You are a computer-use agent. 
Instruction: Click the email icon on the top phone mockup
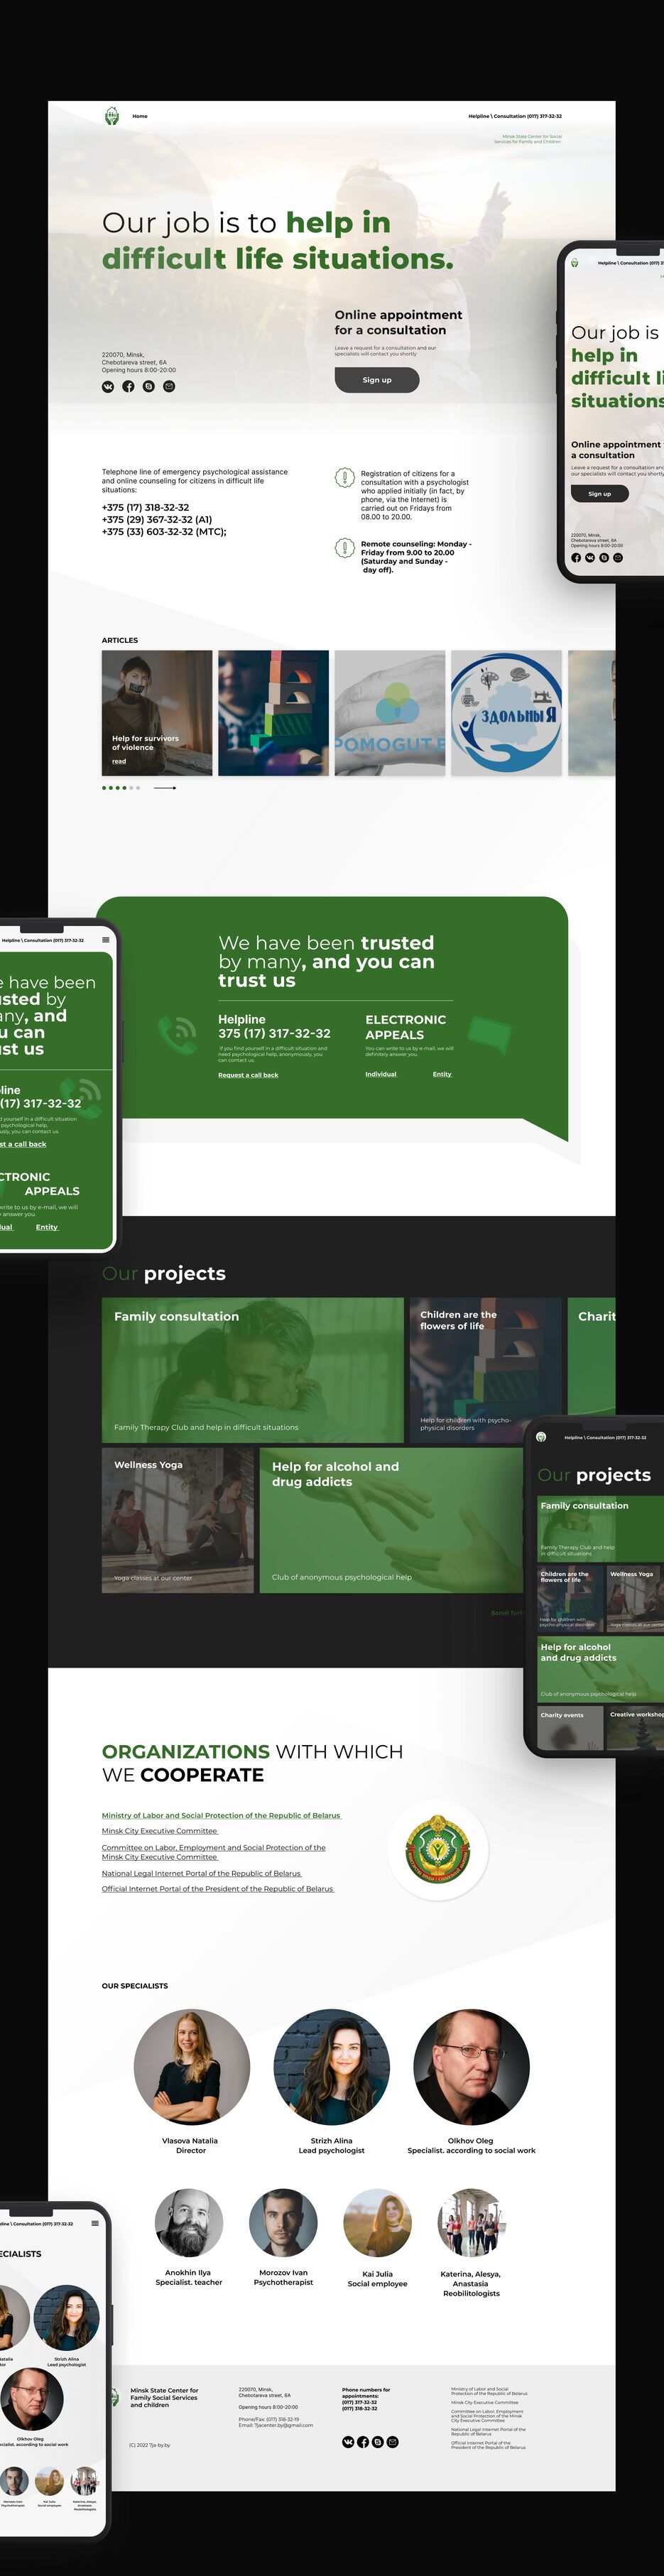[x=618, y=558]
